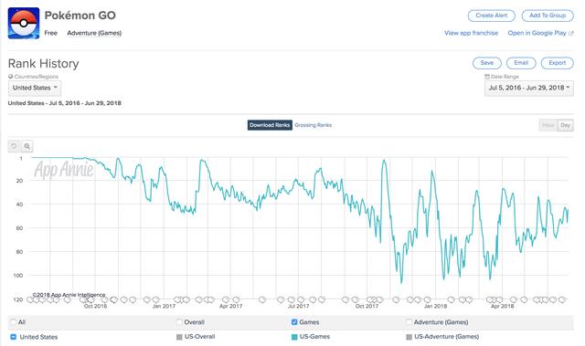The height and width of the screenshot is (346, 585).
Task: Switch to the Grossing Ranks tab
Action: pos(313,125)
